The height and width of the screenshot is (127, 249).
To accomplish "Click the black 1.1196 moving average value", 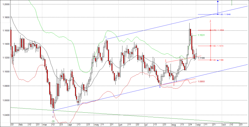I will point(201,58).
